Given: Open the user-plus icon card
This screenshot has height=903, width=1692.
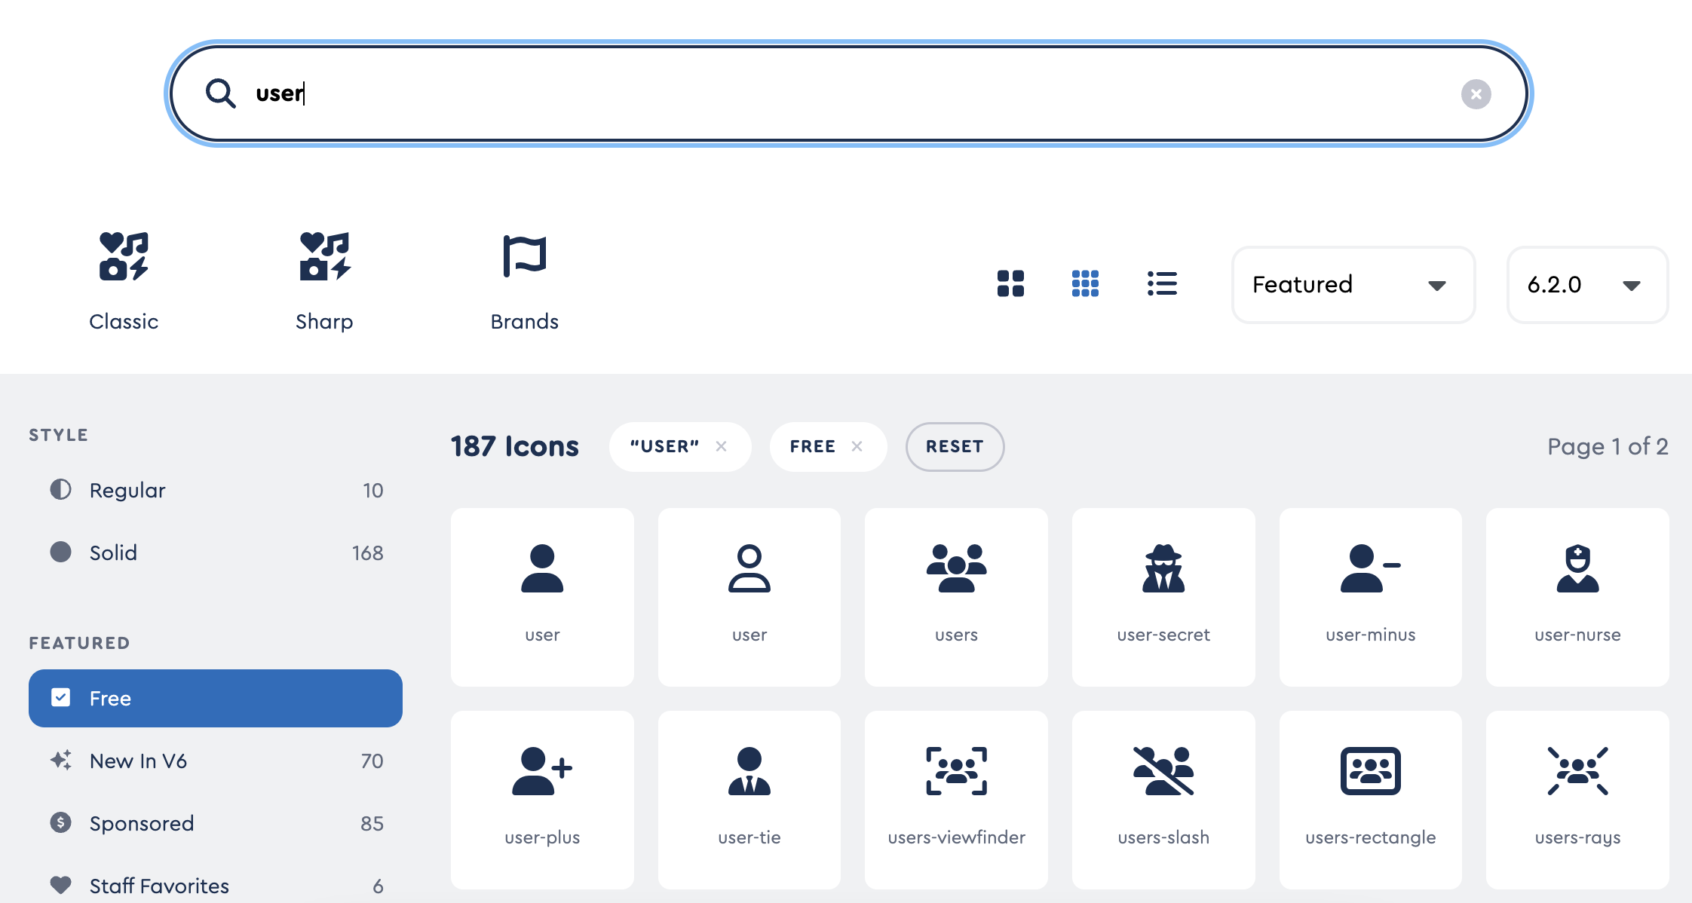Looking at the screenshot, I should tap(542, 800).
